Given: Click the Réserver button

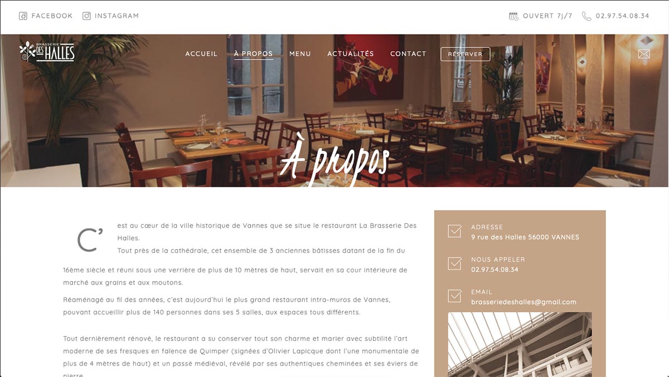Looking at the screenshot, I should pos(466,54).
